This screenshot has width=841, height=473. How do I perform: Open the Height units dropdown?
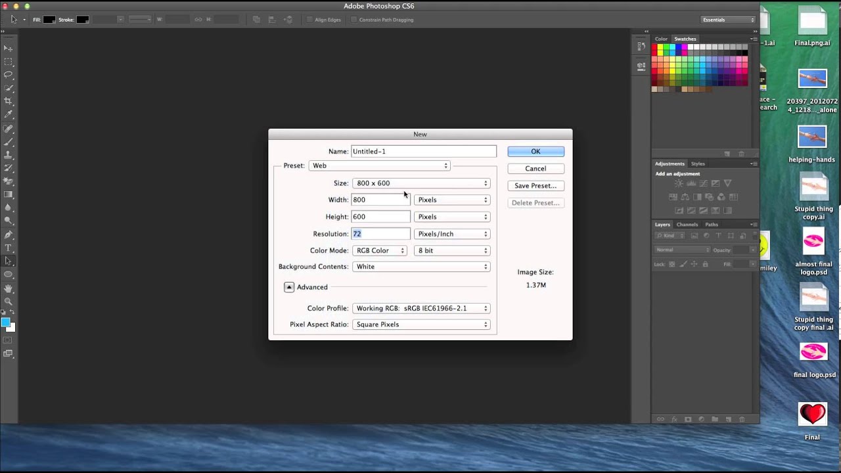pyautogui.click(x=452, y=217)
